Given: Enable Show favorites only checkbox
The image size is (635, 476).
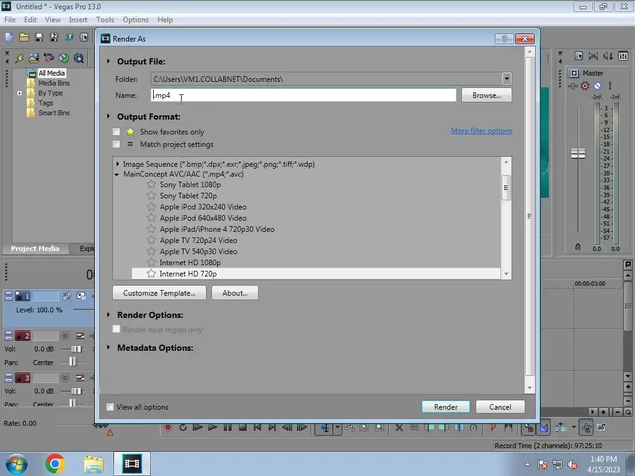Looking at the screenshot, I should (116, 131).
